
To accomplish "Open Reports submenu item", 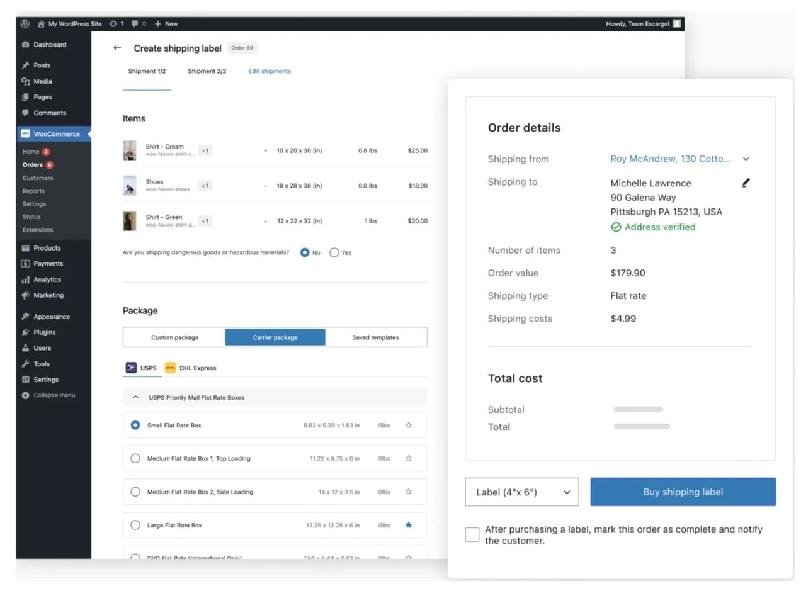I will tap(33, 191).
